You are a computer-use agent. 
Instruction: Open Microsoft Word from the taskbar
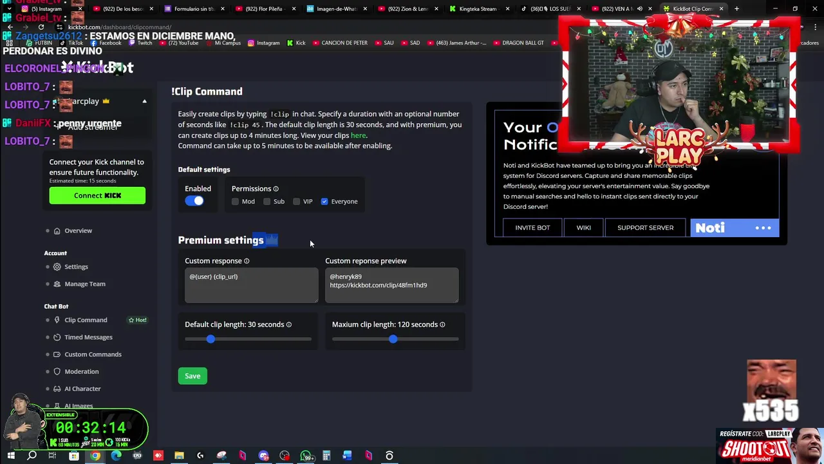point(347,456)
